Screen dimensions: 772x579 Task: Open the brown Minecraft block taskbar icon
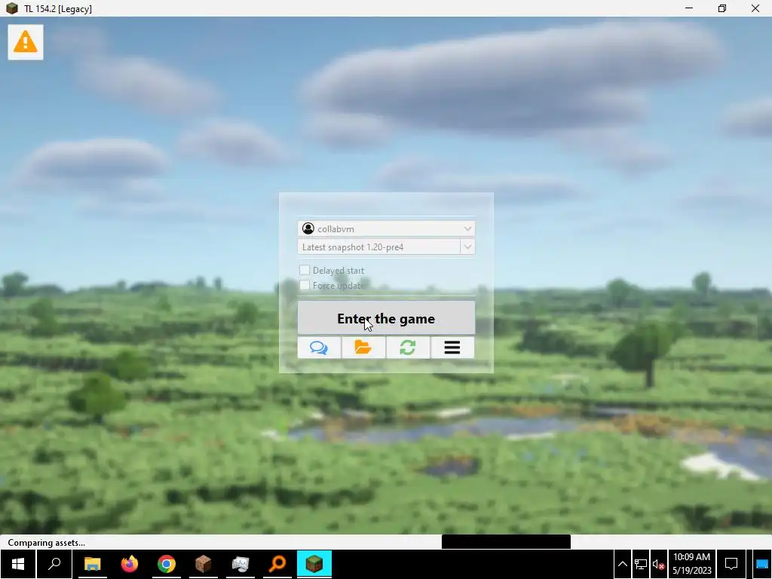click(204, 564)
